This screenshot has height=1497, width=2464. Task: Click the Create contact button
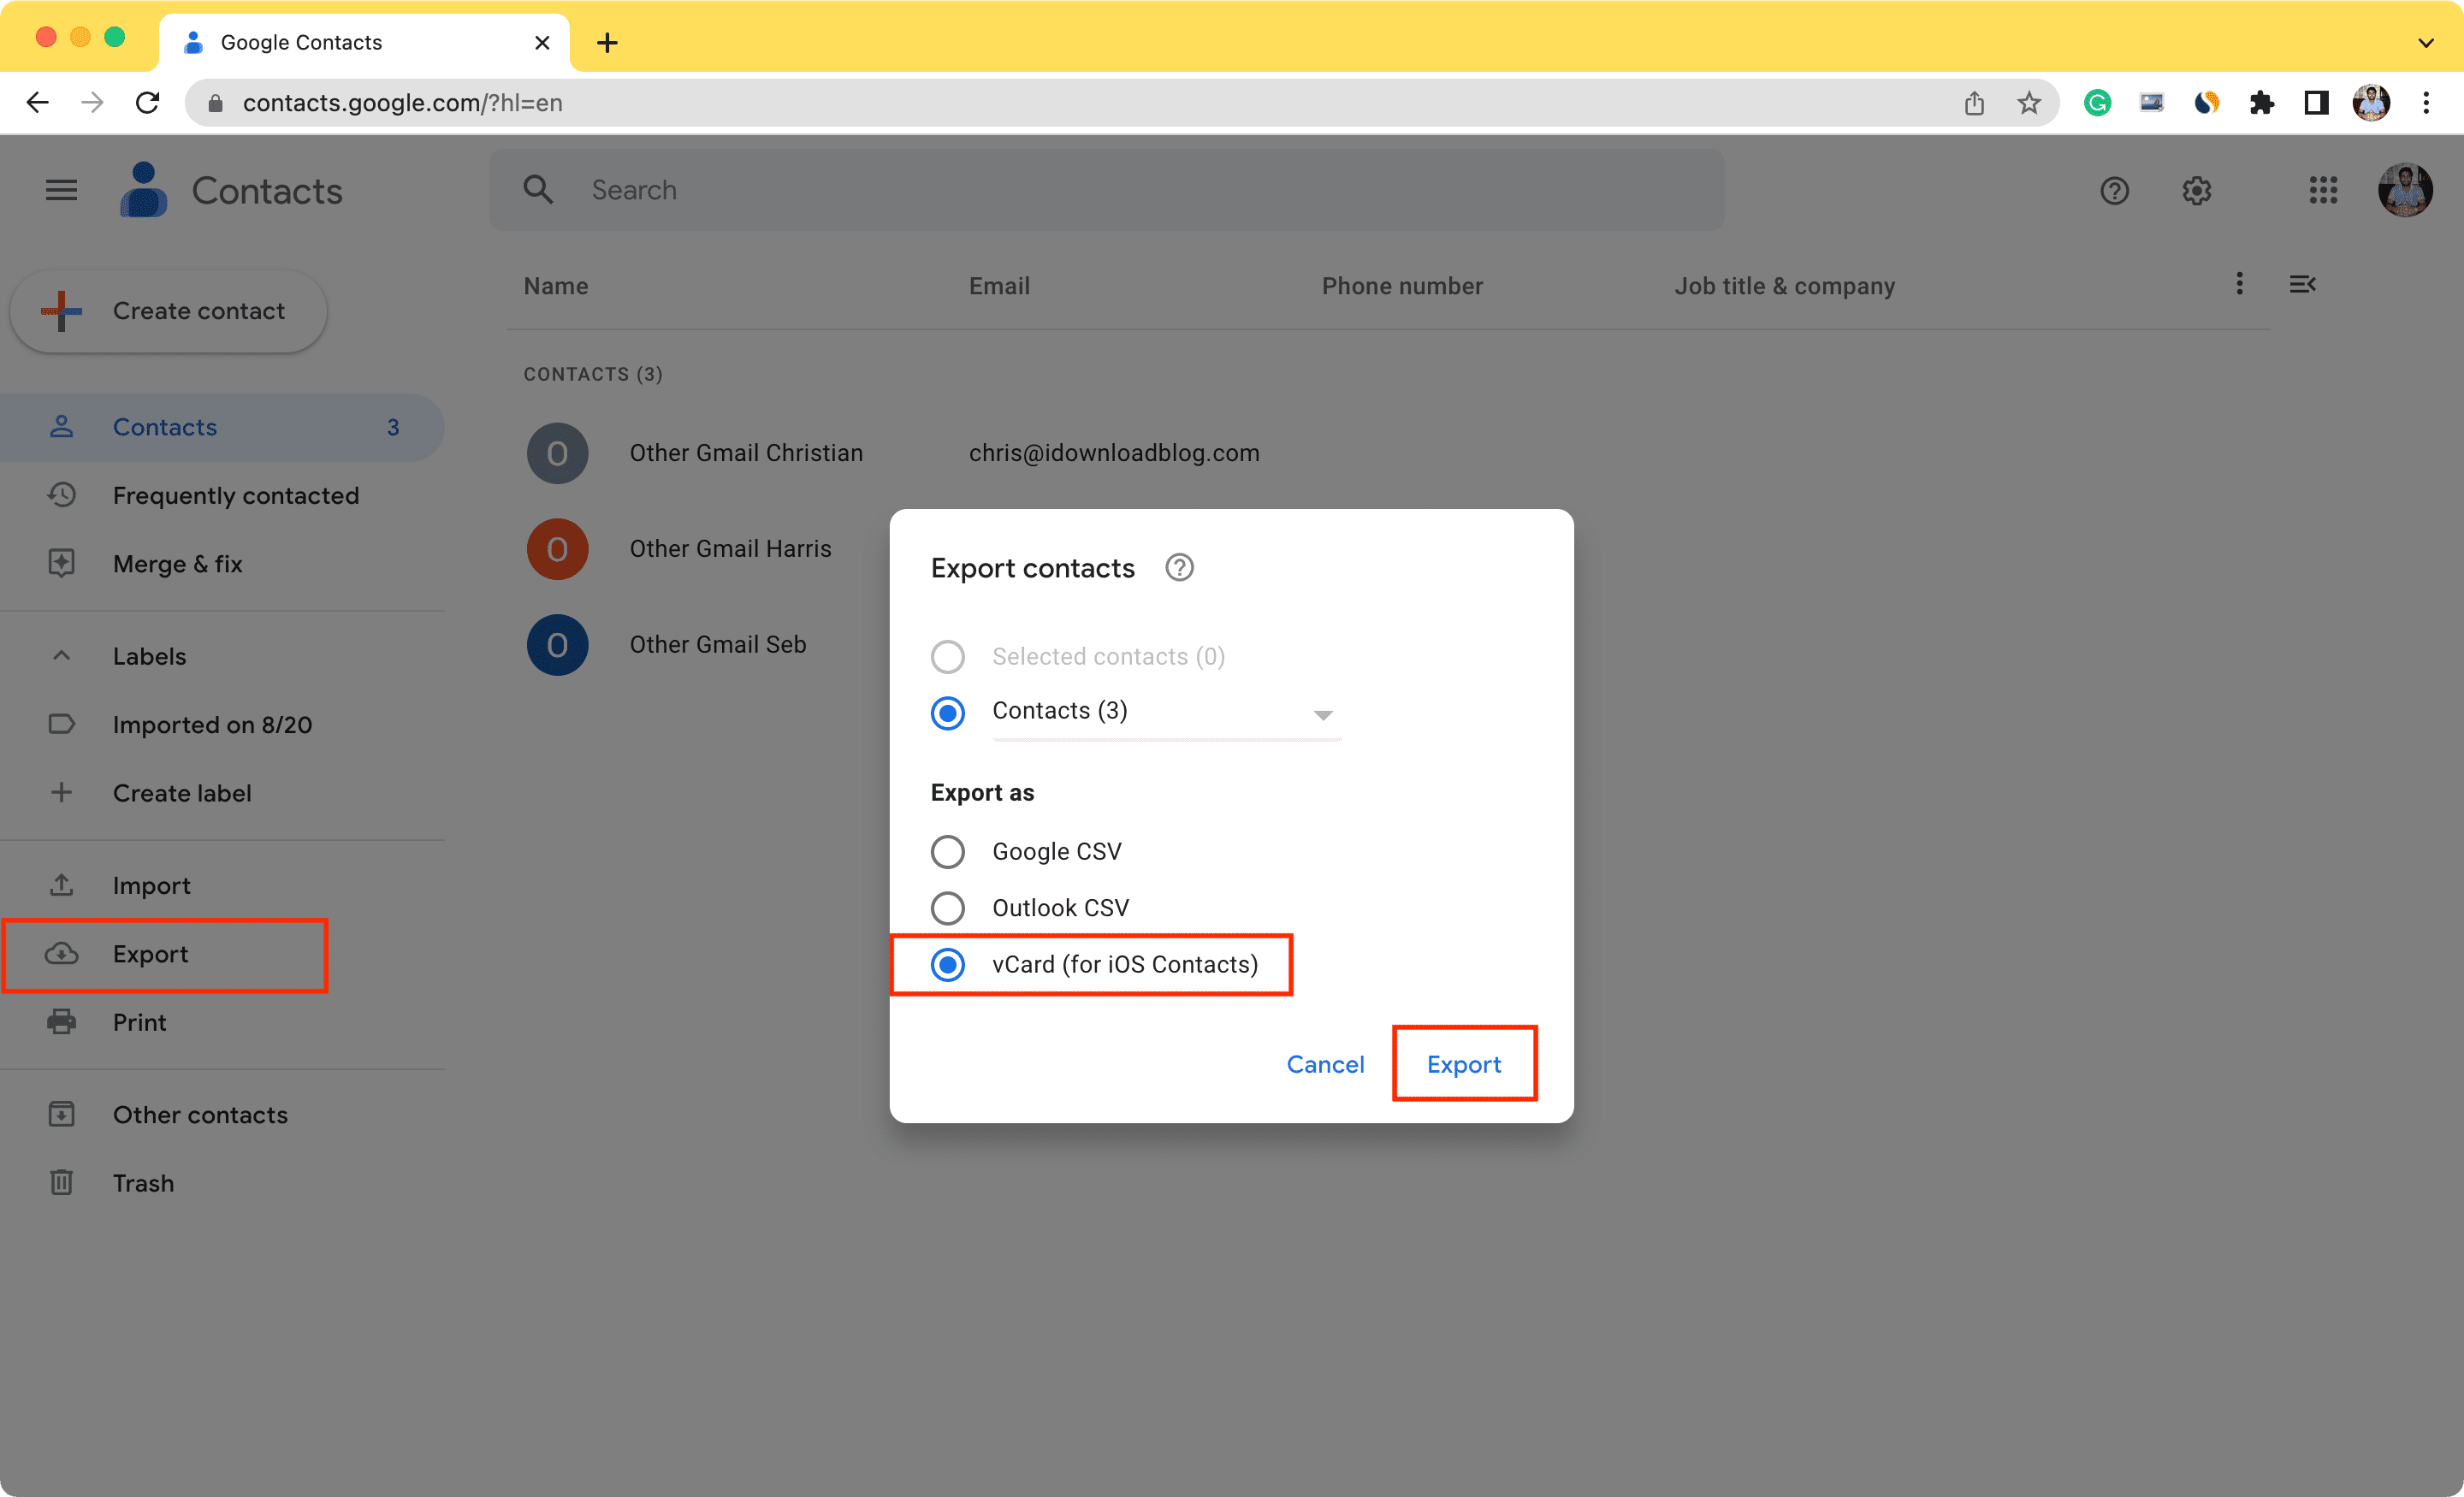tap(168, 311)
